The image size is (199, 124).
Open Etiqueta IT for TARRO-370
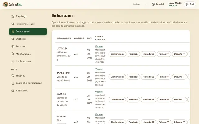179,77
